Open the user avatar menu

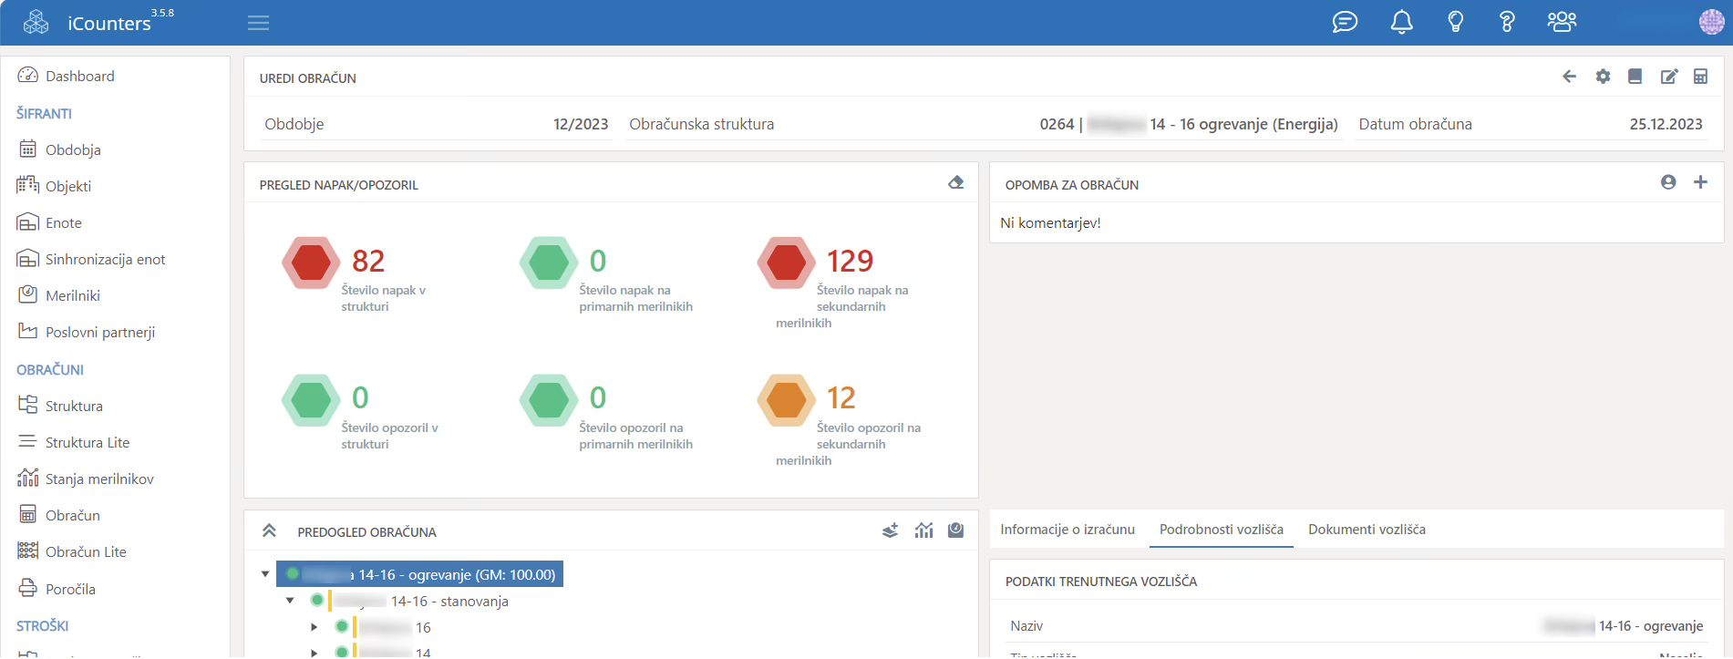coord(1711,22)
